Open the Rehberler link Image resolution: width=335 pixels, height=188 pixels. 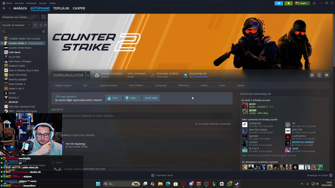point(184,85)
